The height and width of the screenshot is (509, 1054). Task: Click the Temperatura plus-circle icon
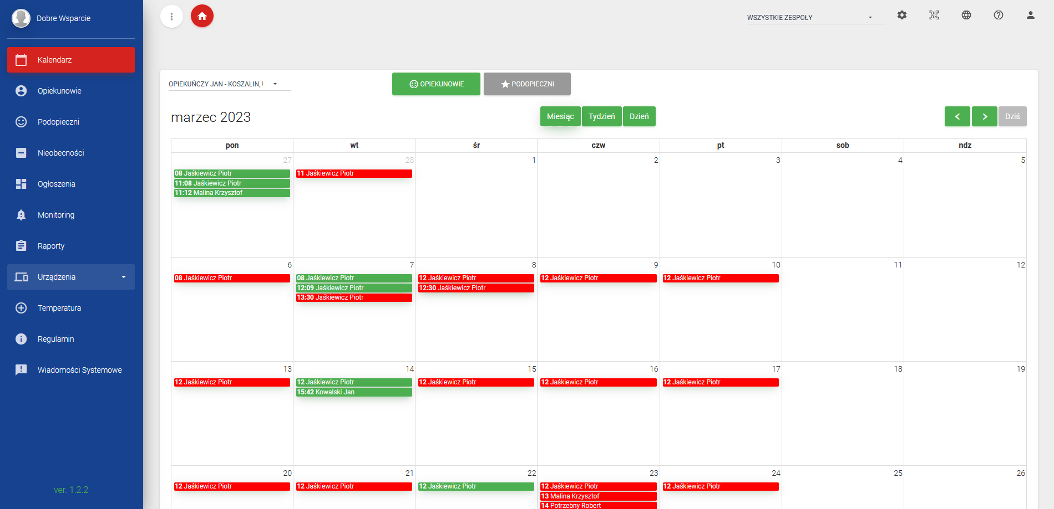(21, 308)
